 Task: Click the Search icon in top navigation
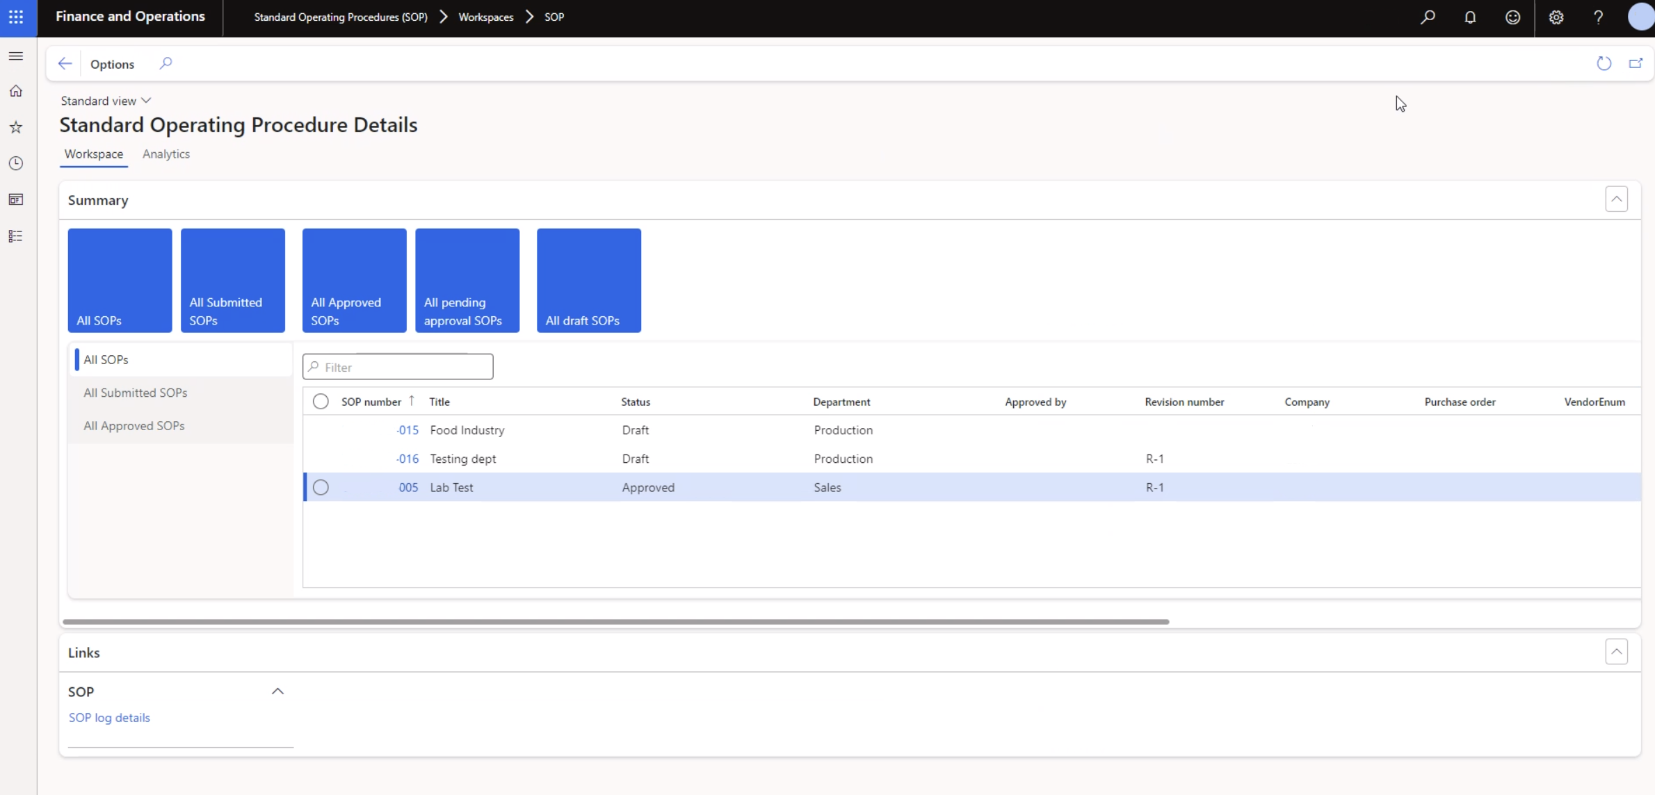tap(1427, 17)
